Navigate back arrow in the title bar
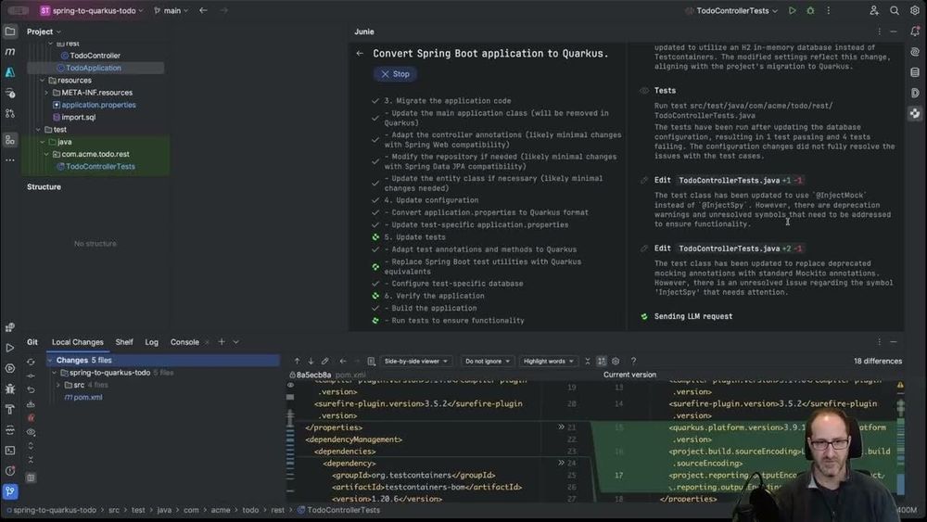Image resolution: width=927 pixels, height=522 pixels. tap(203, 10)
